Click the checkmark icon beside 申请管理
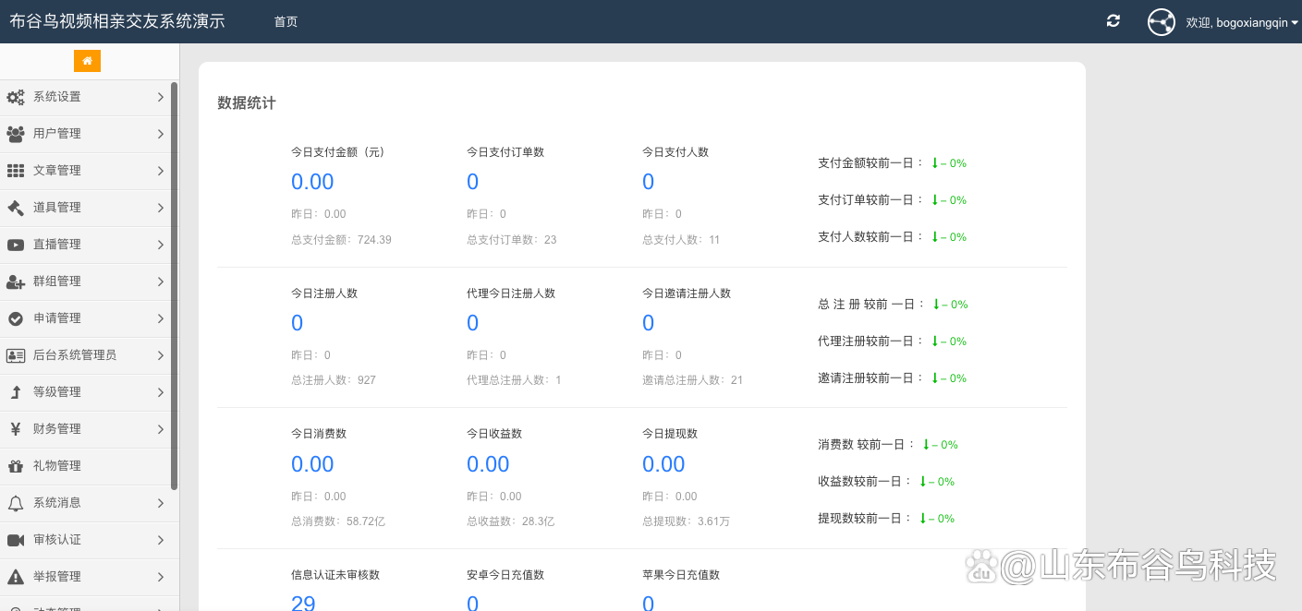Image resolution: width=1302 pixels, height=611 pixels. click(x=16, y=318)
